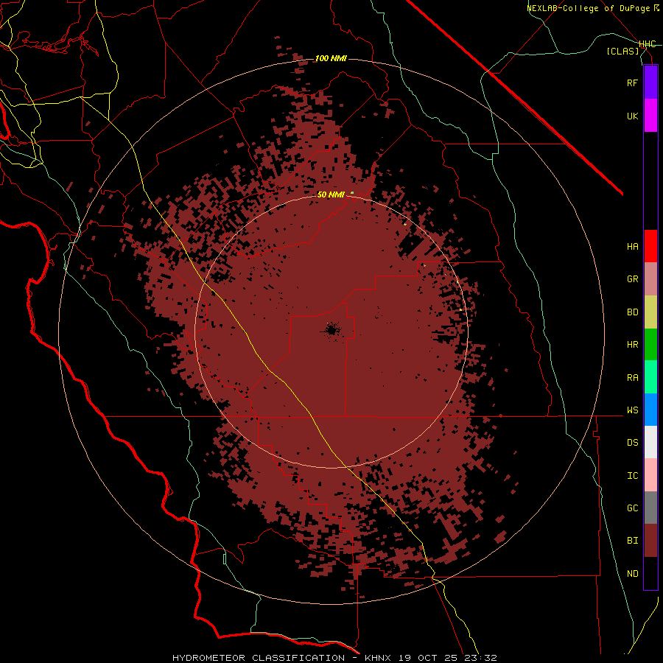Click the HYDROMETEOR CLASSIFICATION title text

(259, 658)
